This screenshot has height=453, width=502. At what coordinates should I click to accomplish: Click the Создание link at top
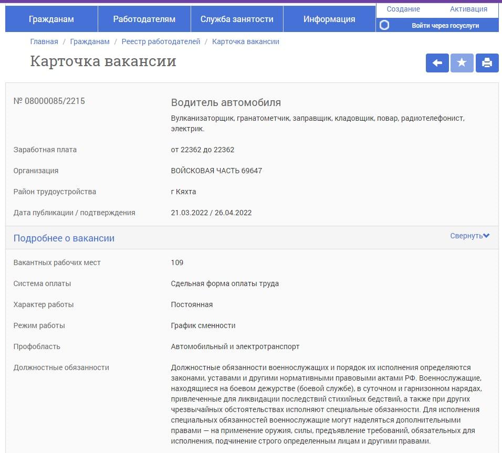pos(403,8)
